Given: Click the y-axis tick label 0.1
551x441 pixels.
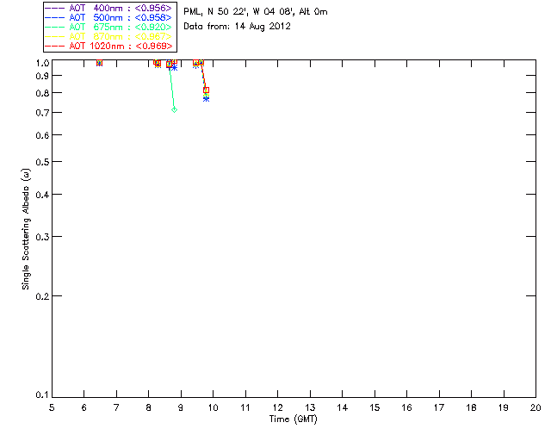Looking at the screenshot, I should click(x=42, y=395).
